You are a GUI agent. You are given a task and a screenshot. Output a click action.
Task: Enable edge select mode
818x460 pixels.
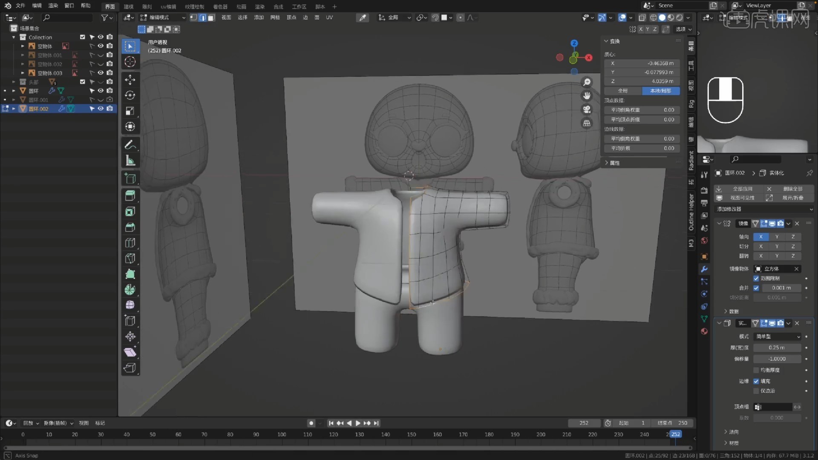[x=203, y=17]
